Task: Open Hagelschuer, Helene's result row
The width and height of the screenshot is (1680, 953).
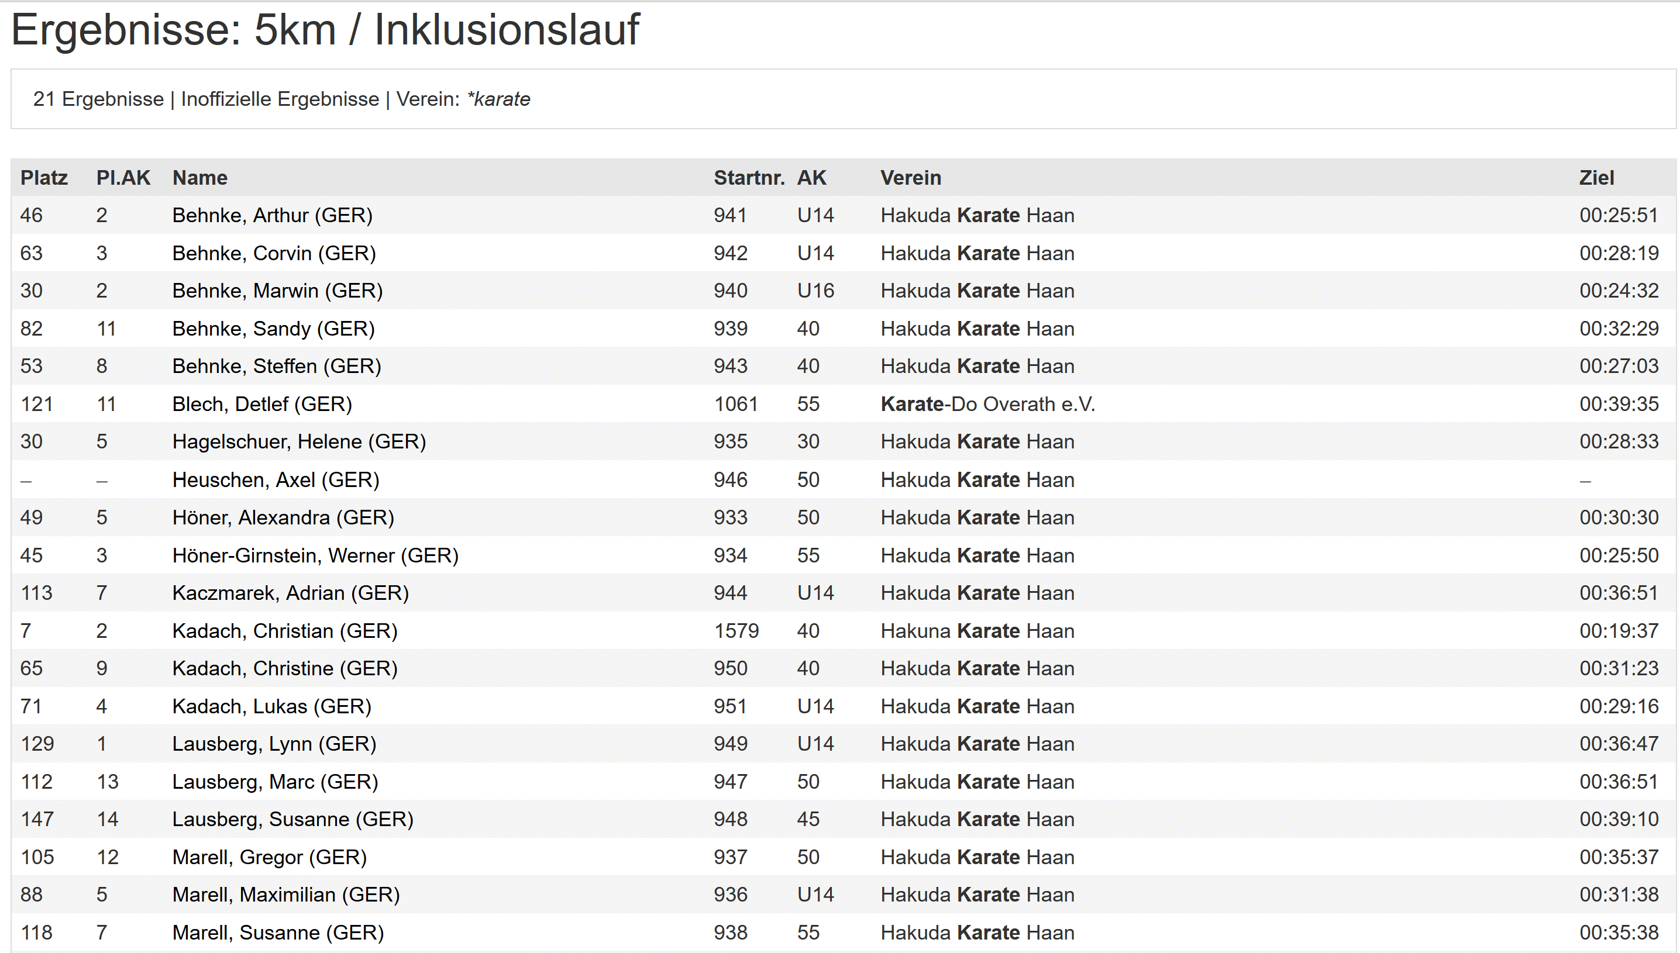Action: coord(298,442)
